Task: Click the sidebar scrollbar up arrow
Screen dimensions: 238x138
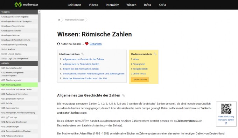Action: [39, 11]
